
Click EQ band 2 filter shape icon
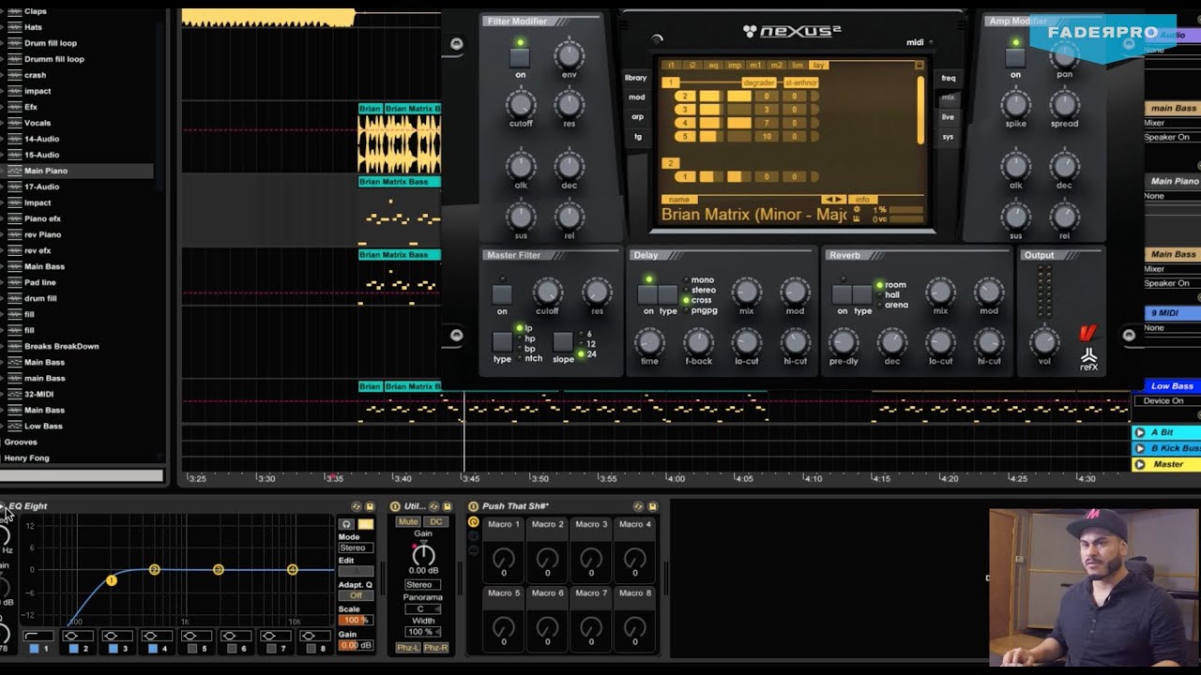tap(79, 636)
